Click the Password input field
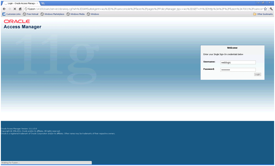The image size is (275, 166). tap(238, 70)
